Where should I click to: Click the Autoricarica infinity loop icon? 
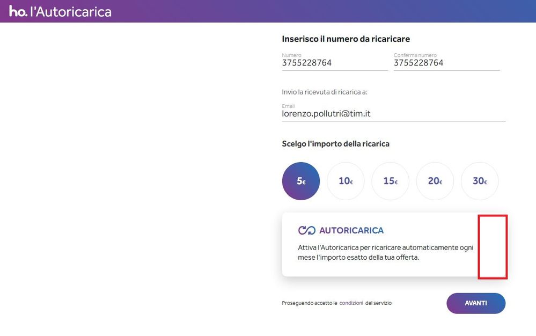click(x=306, y=230)
